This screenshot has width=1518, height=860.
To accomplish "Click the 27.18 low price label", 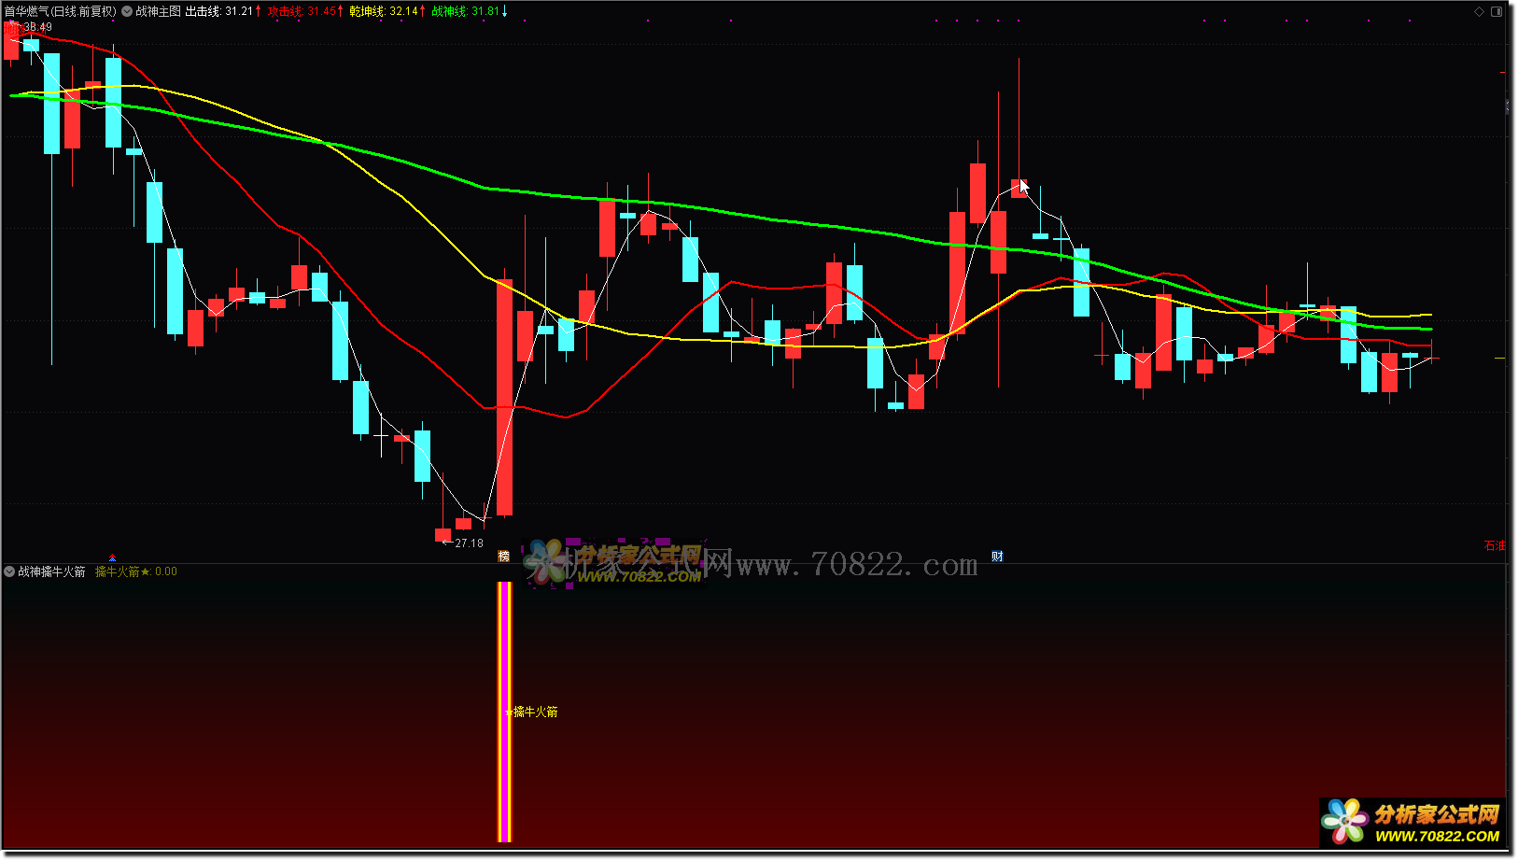I will [x=469, y=543].
